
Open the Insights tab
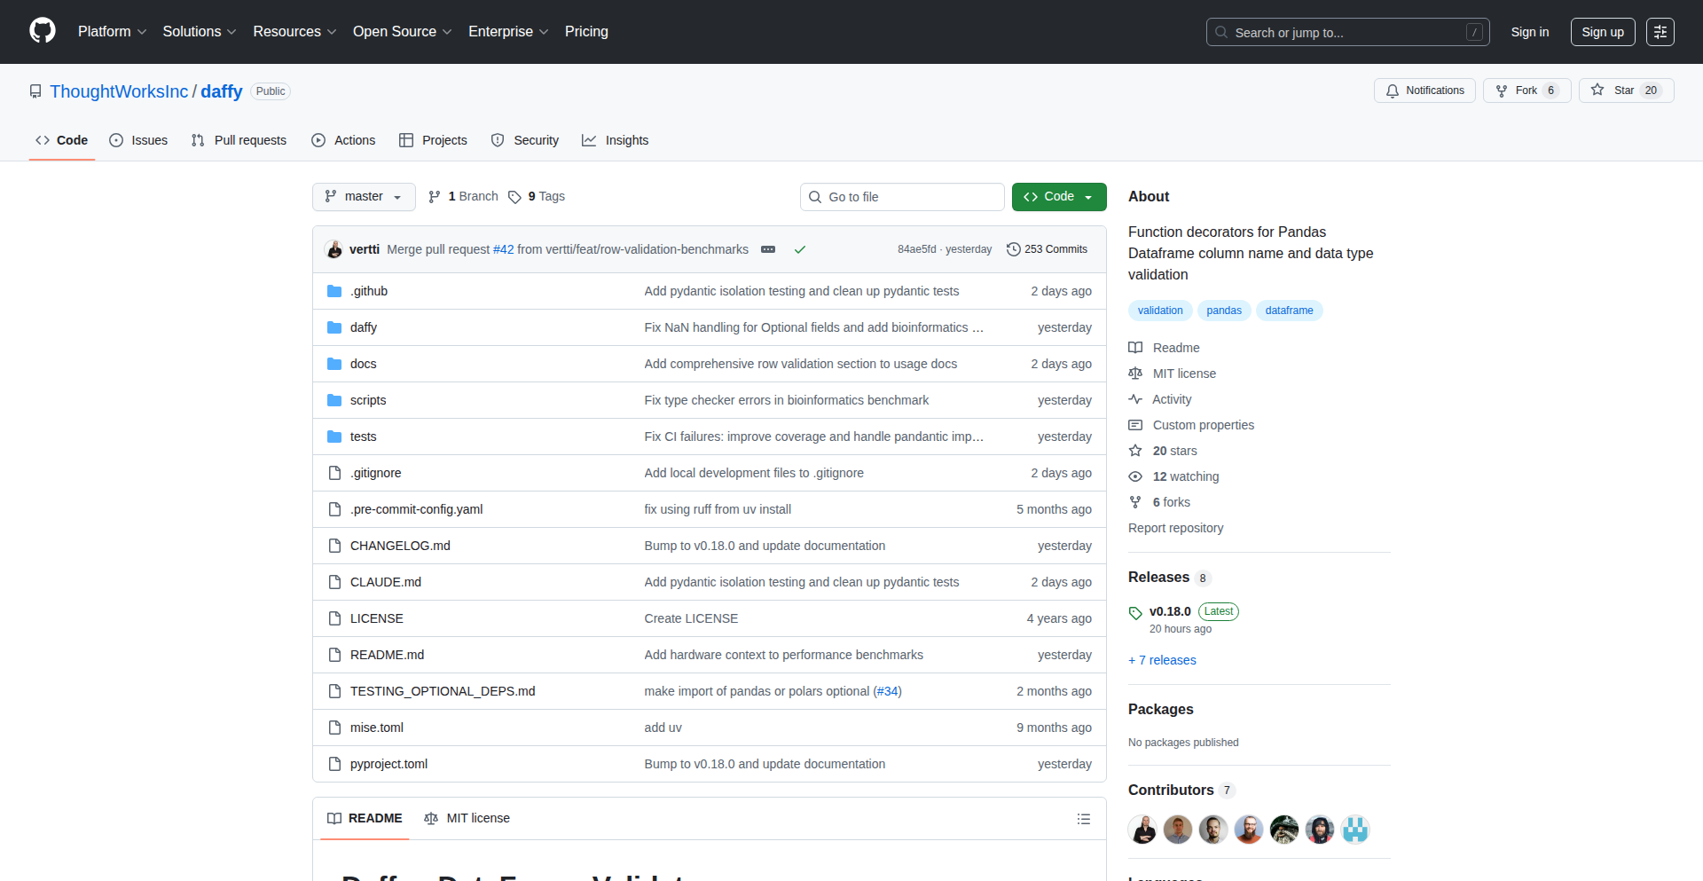point(615,140)
